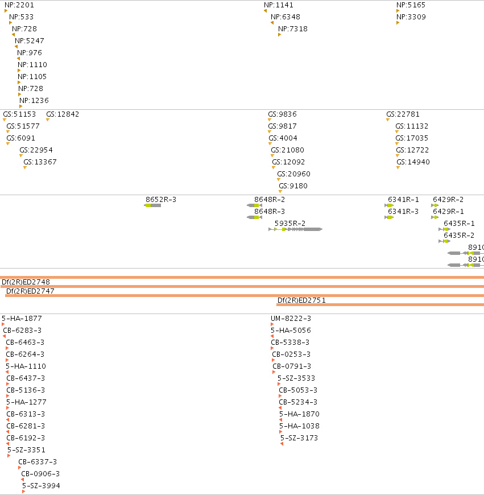Select the NP:2201 insertion label
This screenshot has height=495, width=484.
(19, 5)
